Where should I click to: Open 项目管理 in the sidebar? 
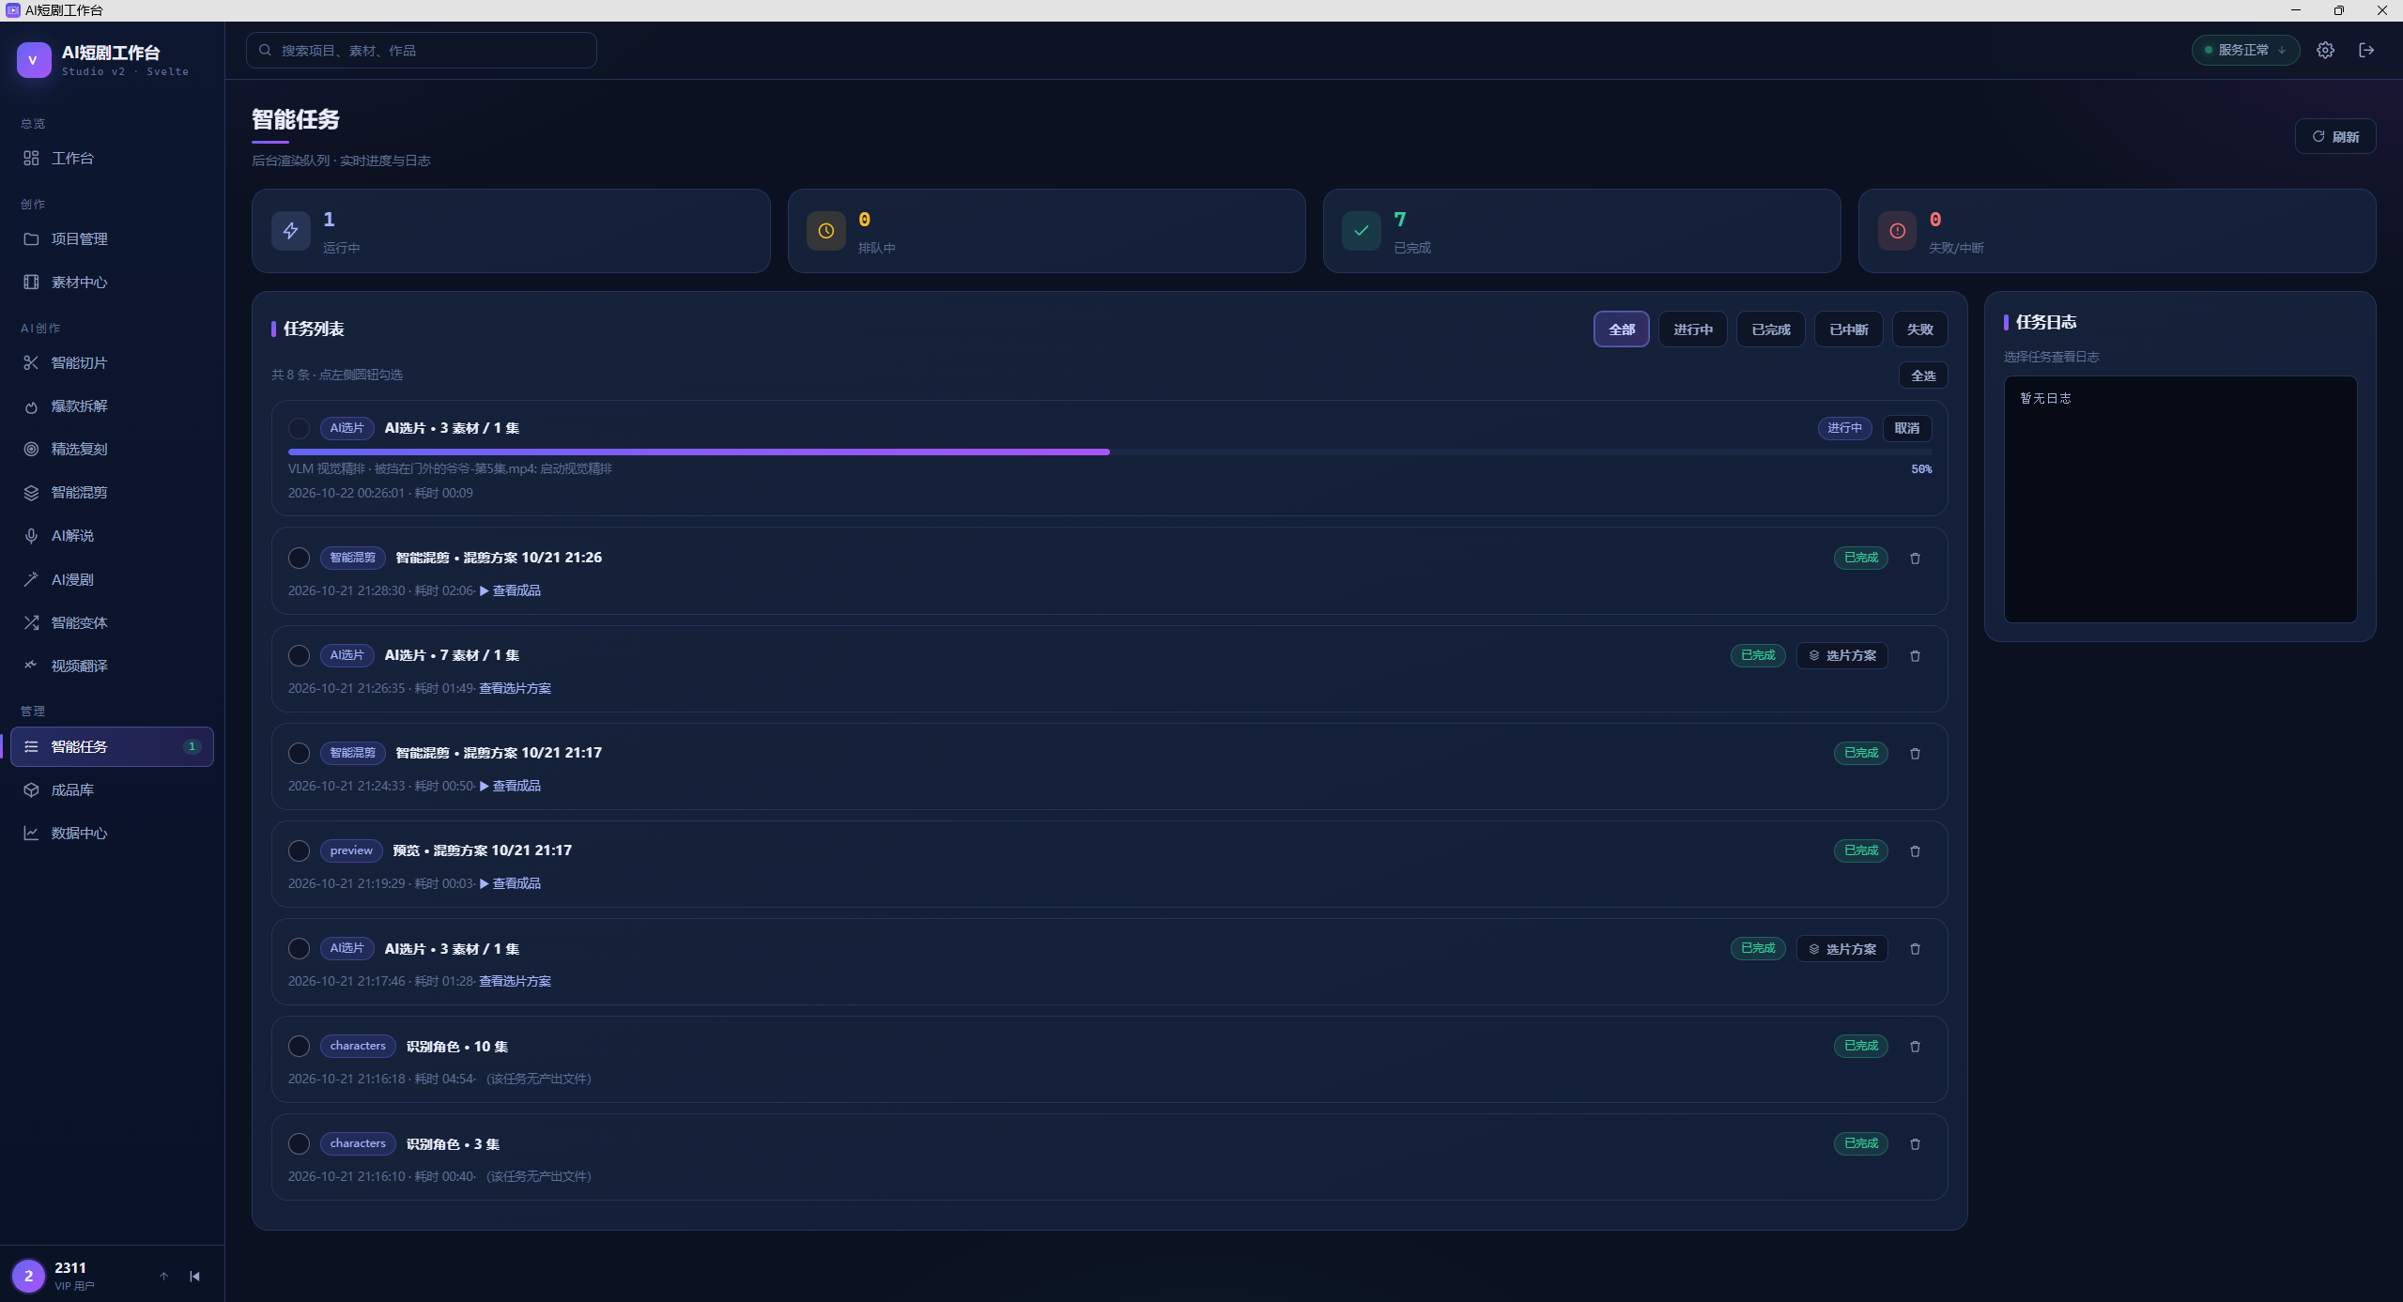(112, 239)
